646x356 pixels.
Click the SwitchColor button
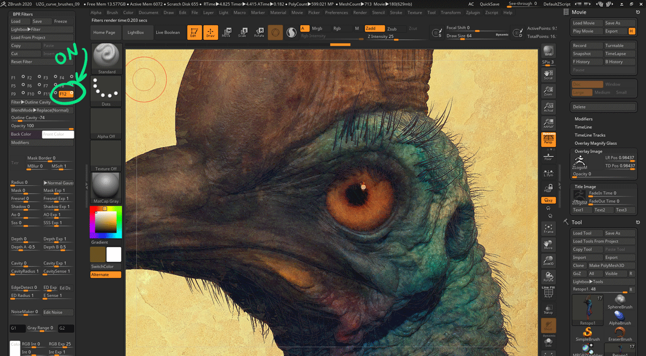click(106, 267)
